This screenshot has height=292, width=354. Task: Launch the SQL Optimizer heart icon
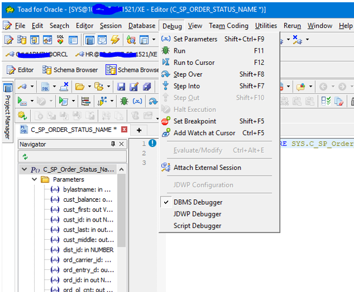[60, 40]
